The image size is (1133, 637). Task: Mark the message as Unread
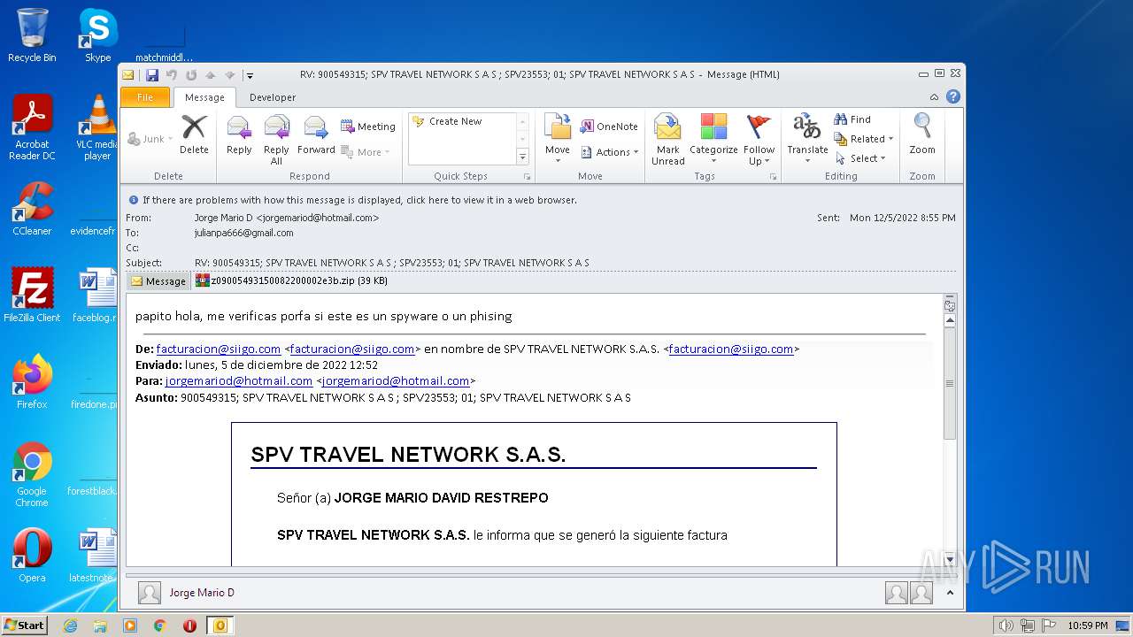[x=667, y=140]
